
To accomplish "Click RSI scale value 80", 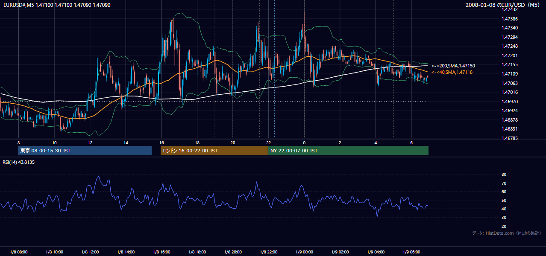I will point(504,175).
